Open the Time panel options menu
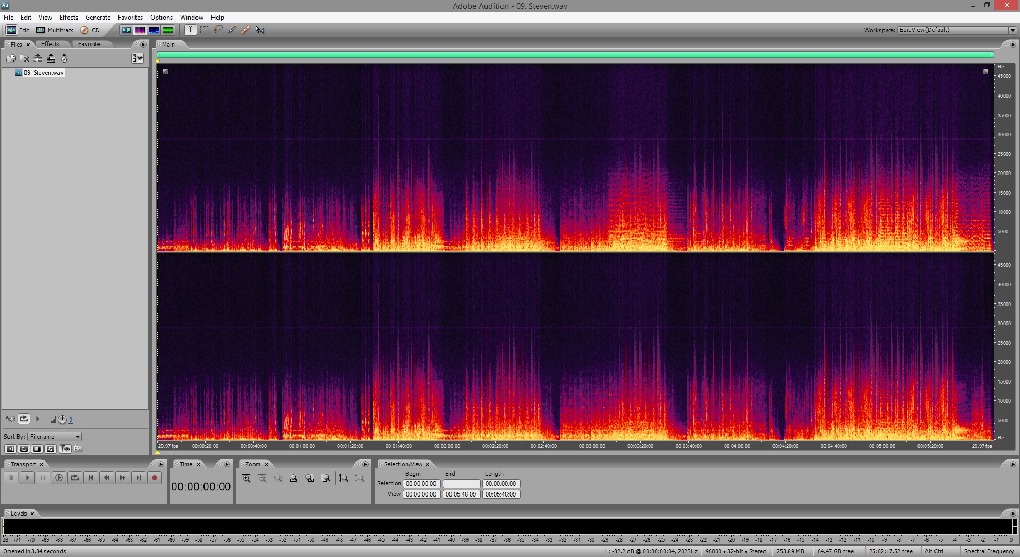This screenshot has width=1020, height=557. (227, 464)
